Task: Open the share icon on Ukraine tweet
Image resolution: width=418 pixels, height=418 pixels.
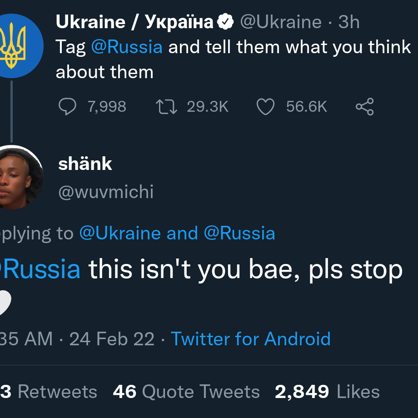Action: [x=365, y=107]
